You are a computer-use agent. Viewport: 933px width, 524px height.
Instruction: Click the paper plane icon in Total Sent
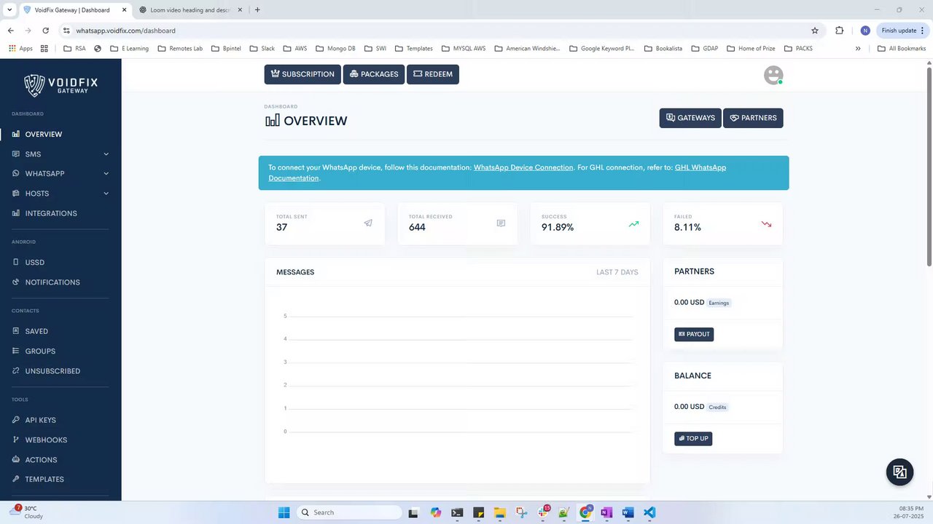point(368,223)
